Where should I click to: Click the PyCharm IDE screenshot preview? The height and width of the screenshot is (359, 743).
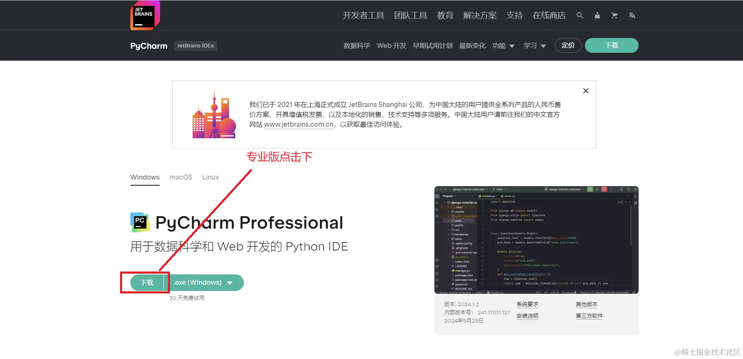tap(536, 240)
